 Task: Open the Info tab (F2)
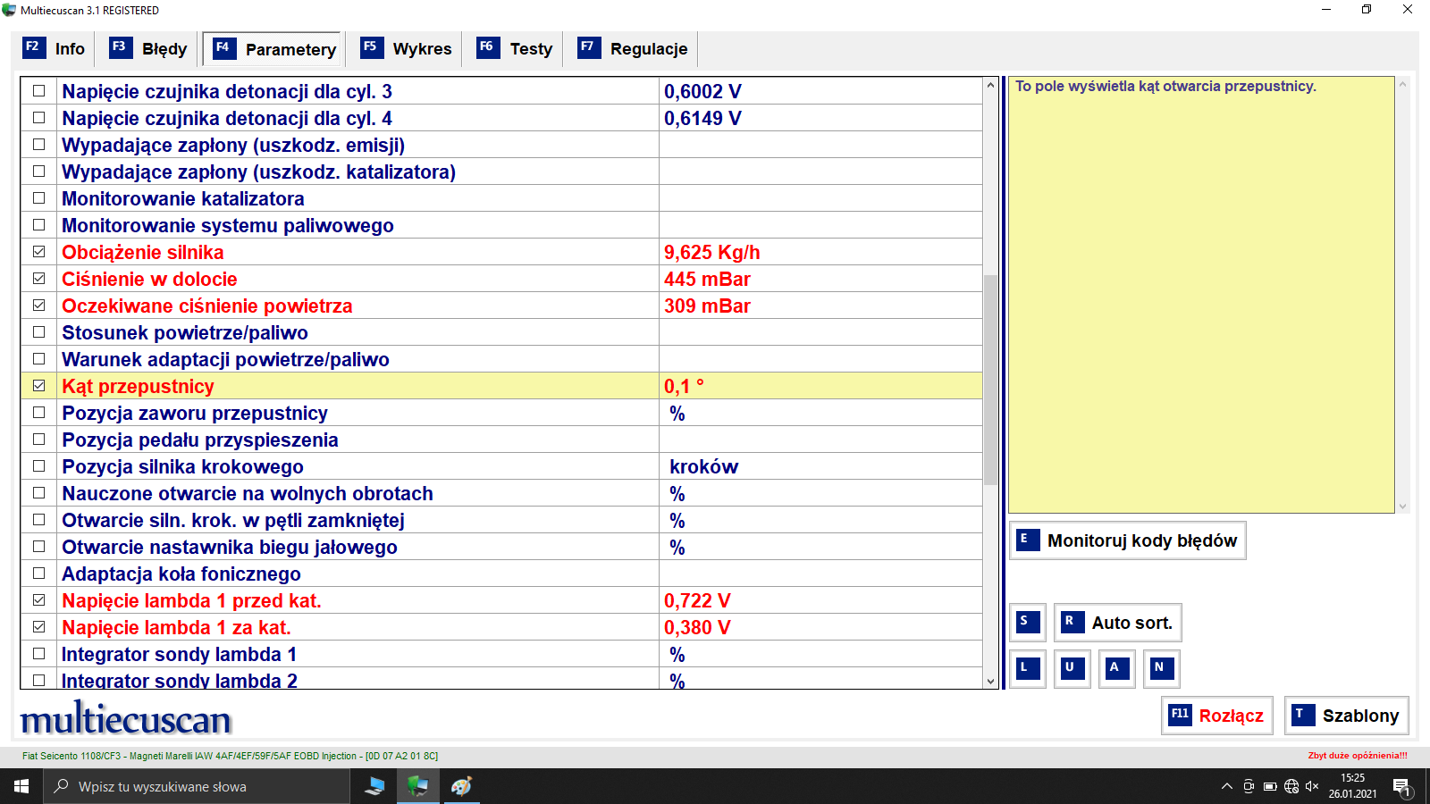tap(54, 49)
